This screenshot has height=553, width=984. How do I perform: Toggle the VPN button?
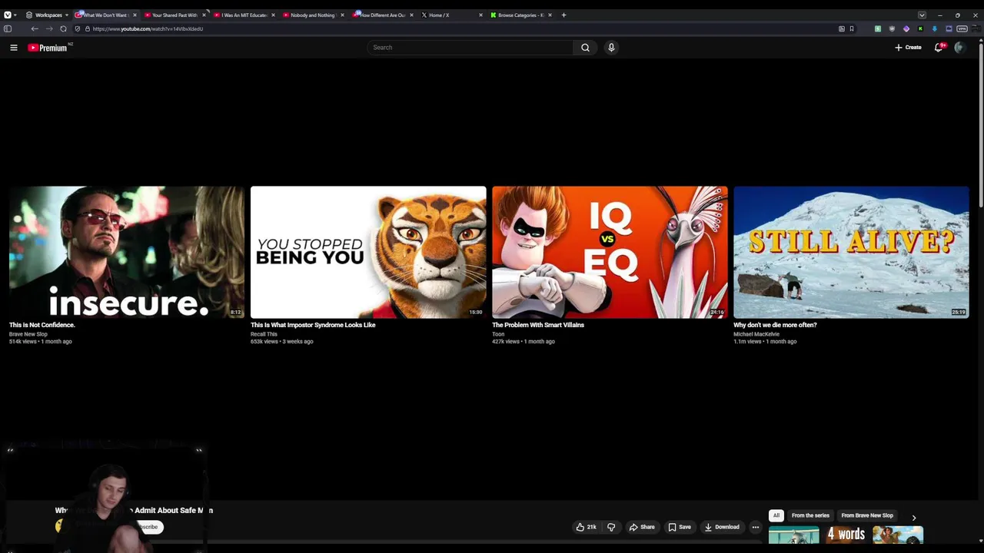pos(962,28)
